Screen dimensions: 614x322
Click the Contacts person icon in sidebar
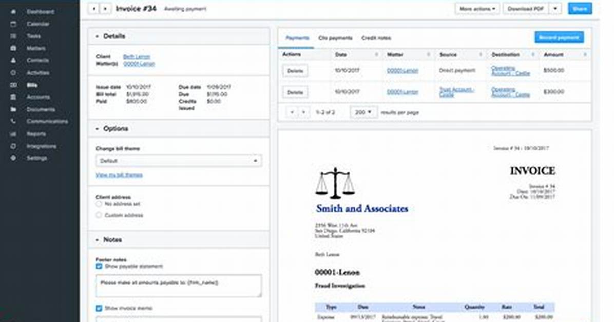pyautogui.click(x=13, y=61)
